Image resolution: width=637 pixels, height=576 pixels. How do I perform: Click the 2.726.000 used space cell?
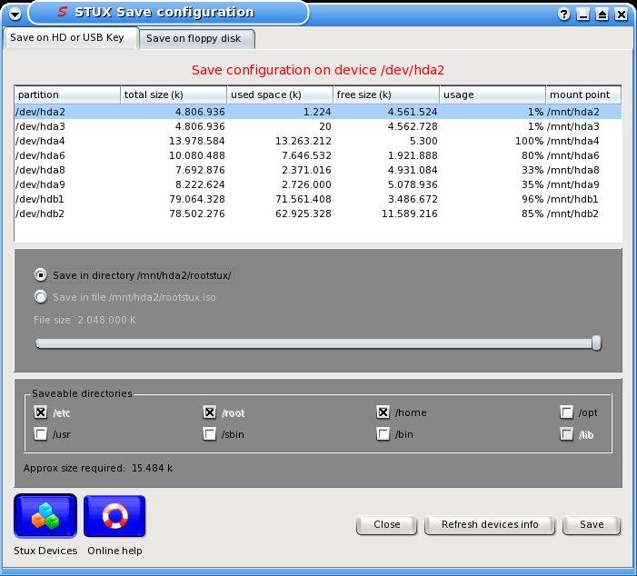307,184
